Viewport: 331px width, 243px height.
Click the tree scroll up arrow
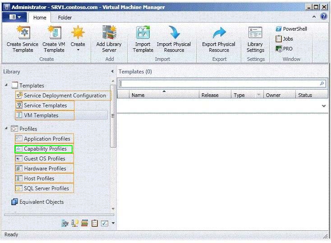pos(113,81)
